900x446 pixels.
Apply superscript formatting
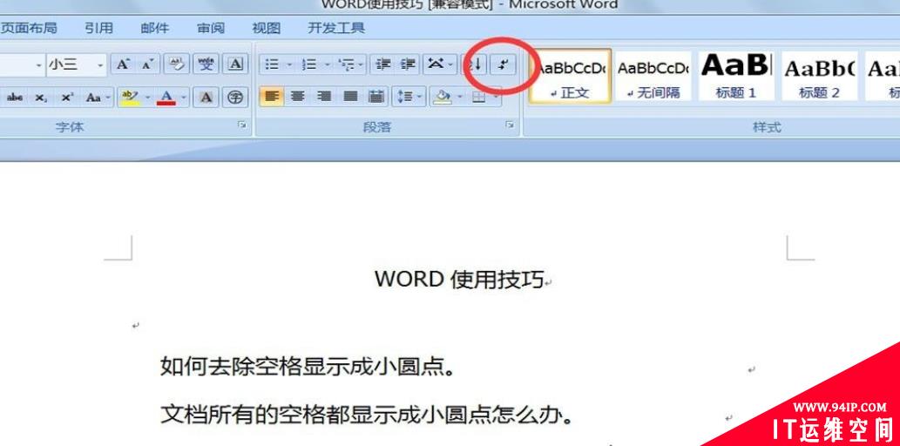tap(67, 98)
